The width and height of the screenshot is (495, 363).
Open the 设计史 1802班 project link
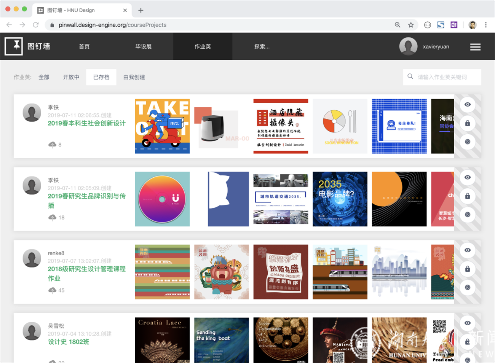point(69,342)
